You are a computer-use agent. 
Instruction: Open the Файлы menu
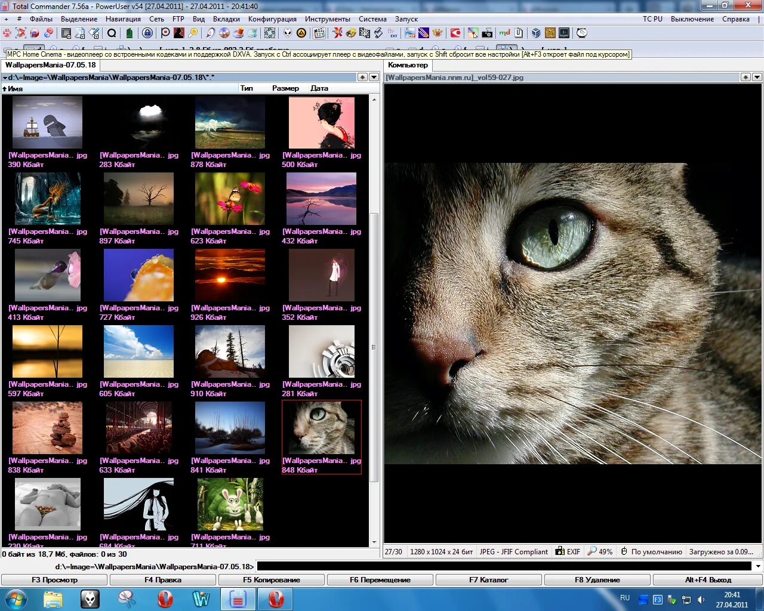41,19
